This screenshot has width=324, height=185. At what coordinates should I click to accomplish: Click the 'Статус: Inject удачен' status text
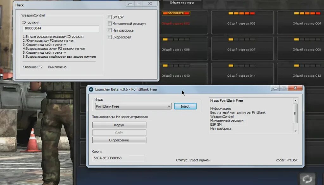(x=193, y=160)
